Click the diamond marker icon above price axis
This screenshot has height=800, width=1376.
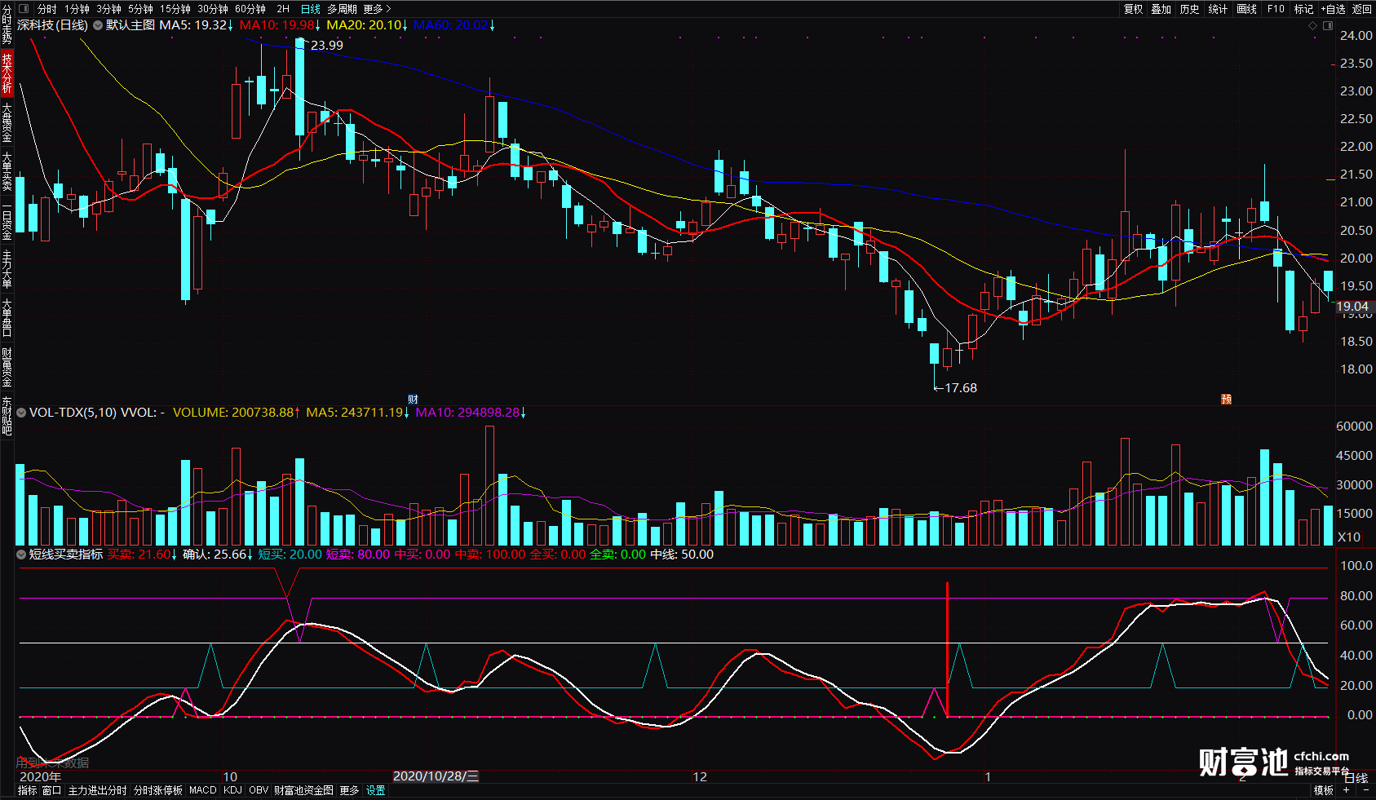pos(1312,26)
